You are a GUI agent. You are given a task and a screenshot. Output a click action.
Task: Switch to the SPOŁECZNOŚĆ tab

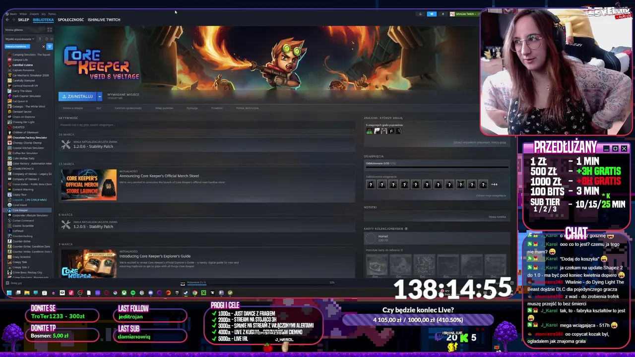70,20
